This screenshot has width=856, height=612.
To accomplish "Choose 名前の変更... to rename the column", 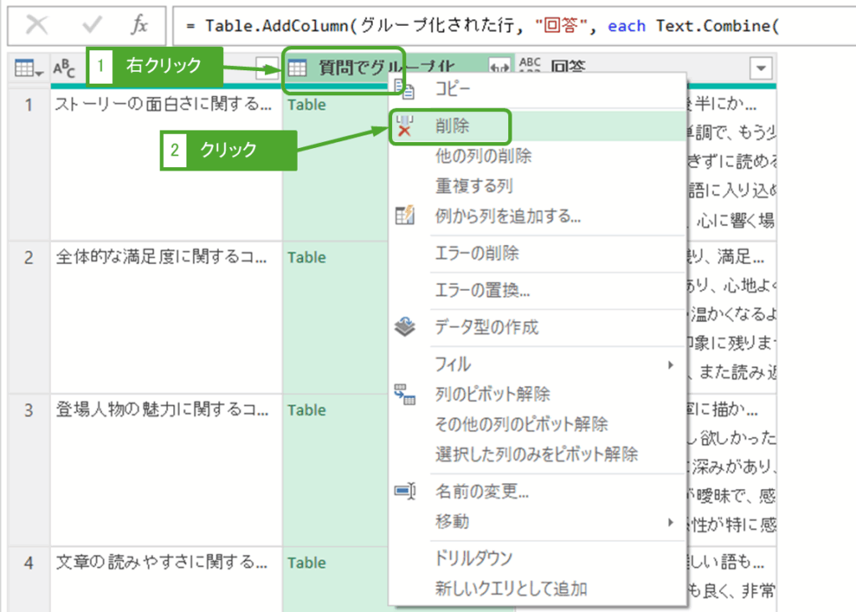I will pyautogui.click(x=481, y=492).
